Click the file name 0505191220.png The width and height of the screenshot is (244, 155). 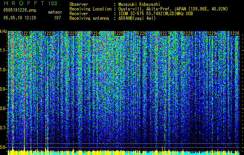pyautogui.click(x=20, y=10)
